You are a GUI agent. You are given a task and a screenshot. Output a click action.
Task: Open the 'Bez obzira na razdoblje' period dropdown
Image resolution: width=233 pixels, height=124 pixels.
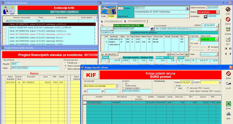(117, 86)
